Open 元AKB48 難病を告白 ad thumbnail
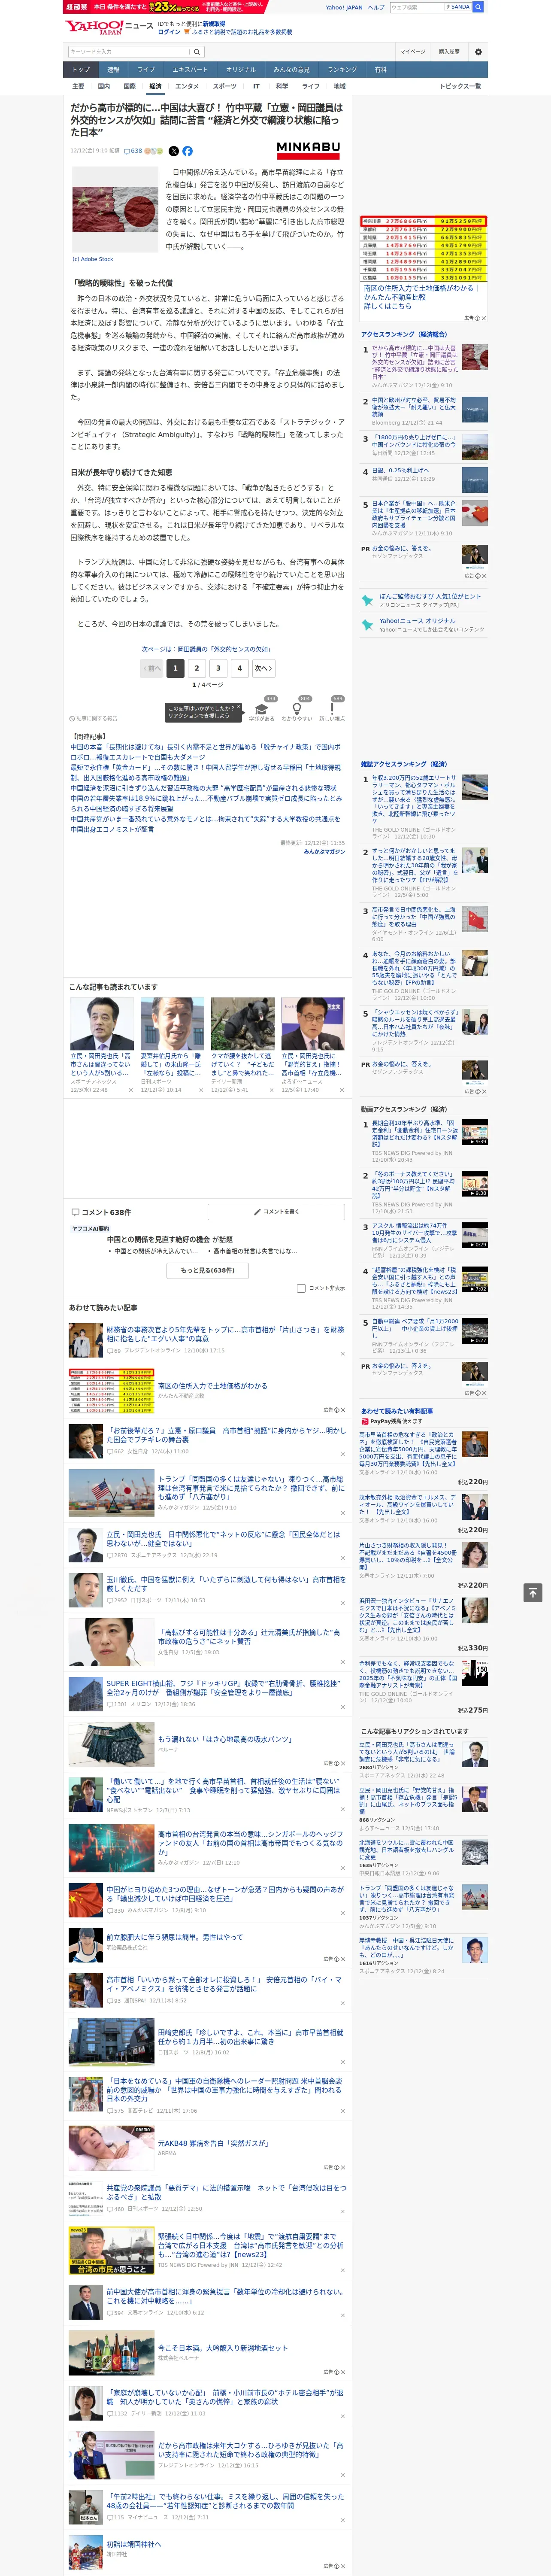 pyautogui.click(x=111, y=2147)
